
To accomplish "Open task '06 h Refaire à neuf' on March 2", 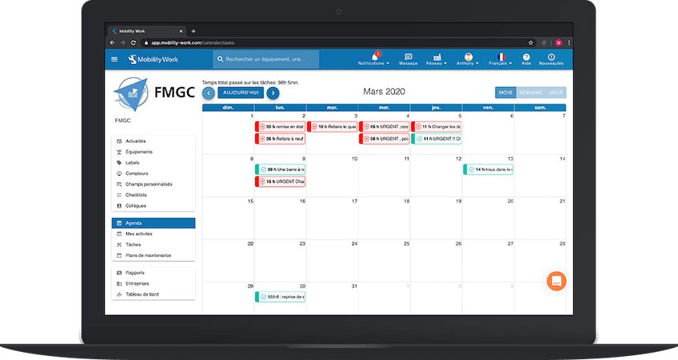I will 280,139.
